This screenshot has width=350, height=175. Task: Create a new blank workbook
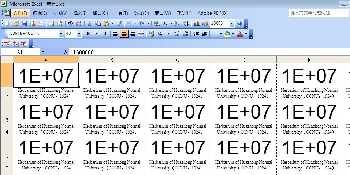(x=7, y=23)
